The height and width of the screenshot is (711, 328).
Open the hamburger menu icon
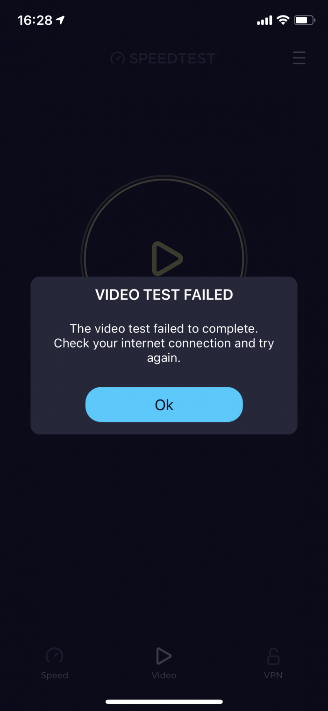pyautogui.click(x=299, y=58)
